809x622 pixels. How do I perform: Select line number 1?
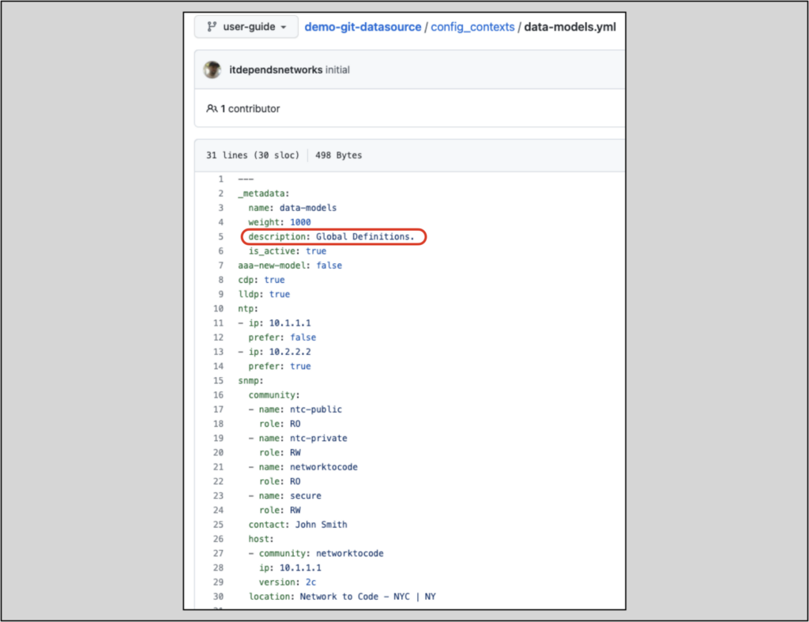tap(221, 179)
